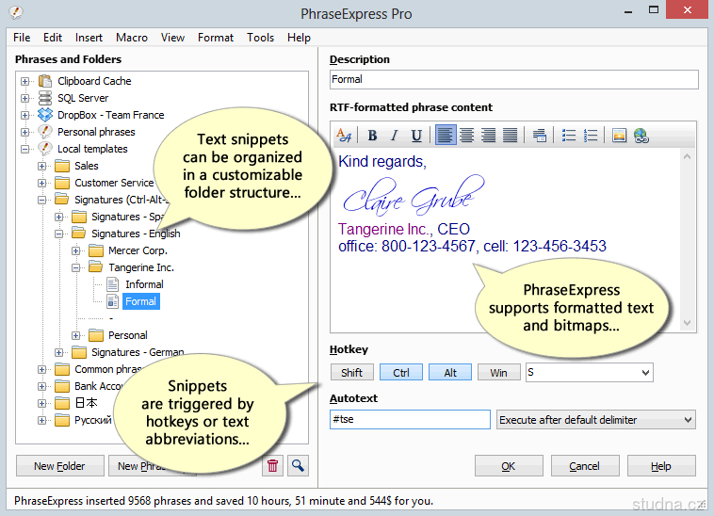Center-align the phrase content

(466, 136)
